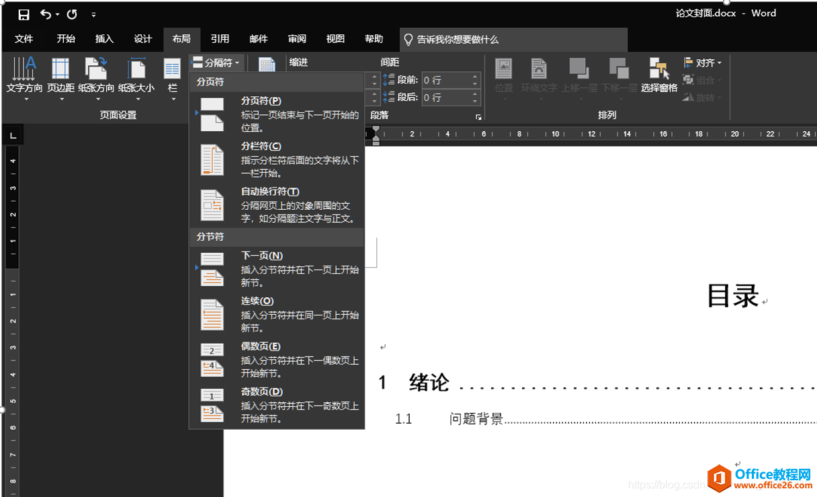Click the 文字方向 text direction icon
This screenshot has height=497, width=817.
(24, 69)
